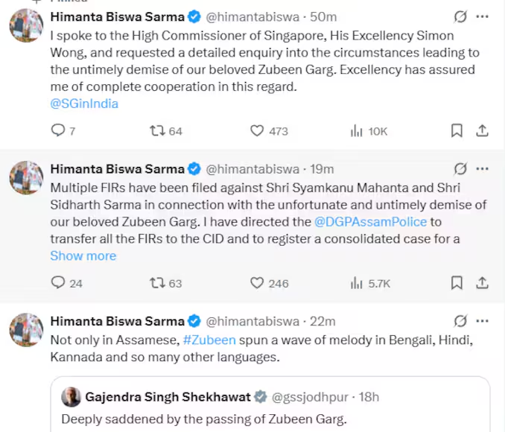View analytics of the 5.7K views tweet
The image size is (505, 432).
357,283
